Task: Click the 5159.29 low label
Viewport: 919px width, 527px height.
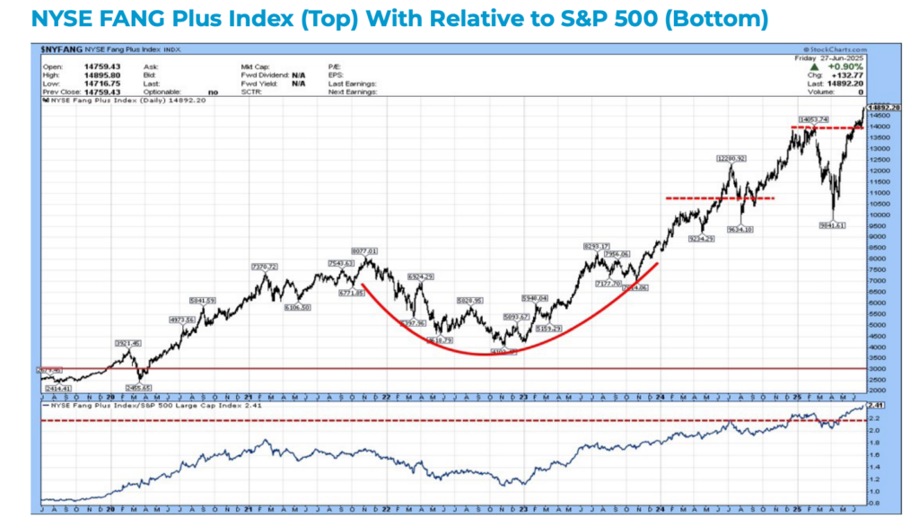Action: point(548,329)
